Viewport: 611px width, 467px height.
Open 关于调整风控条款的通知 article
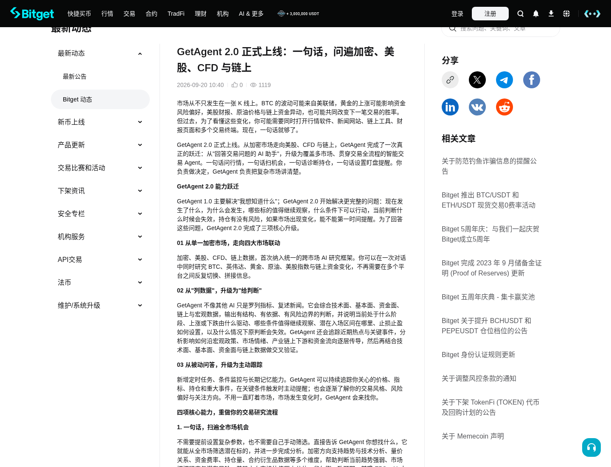coord(479,378)
